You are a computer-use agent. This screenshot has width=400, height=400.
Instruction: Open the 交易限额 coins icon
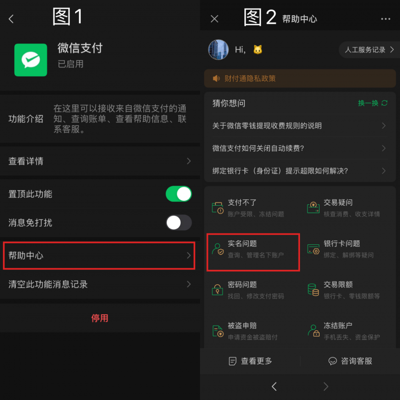313,289
